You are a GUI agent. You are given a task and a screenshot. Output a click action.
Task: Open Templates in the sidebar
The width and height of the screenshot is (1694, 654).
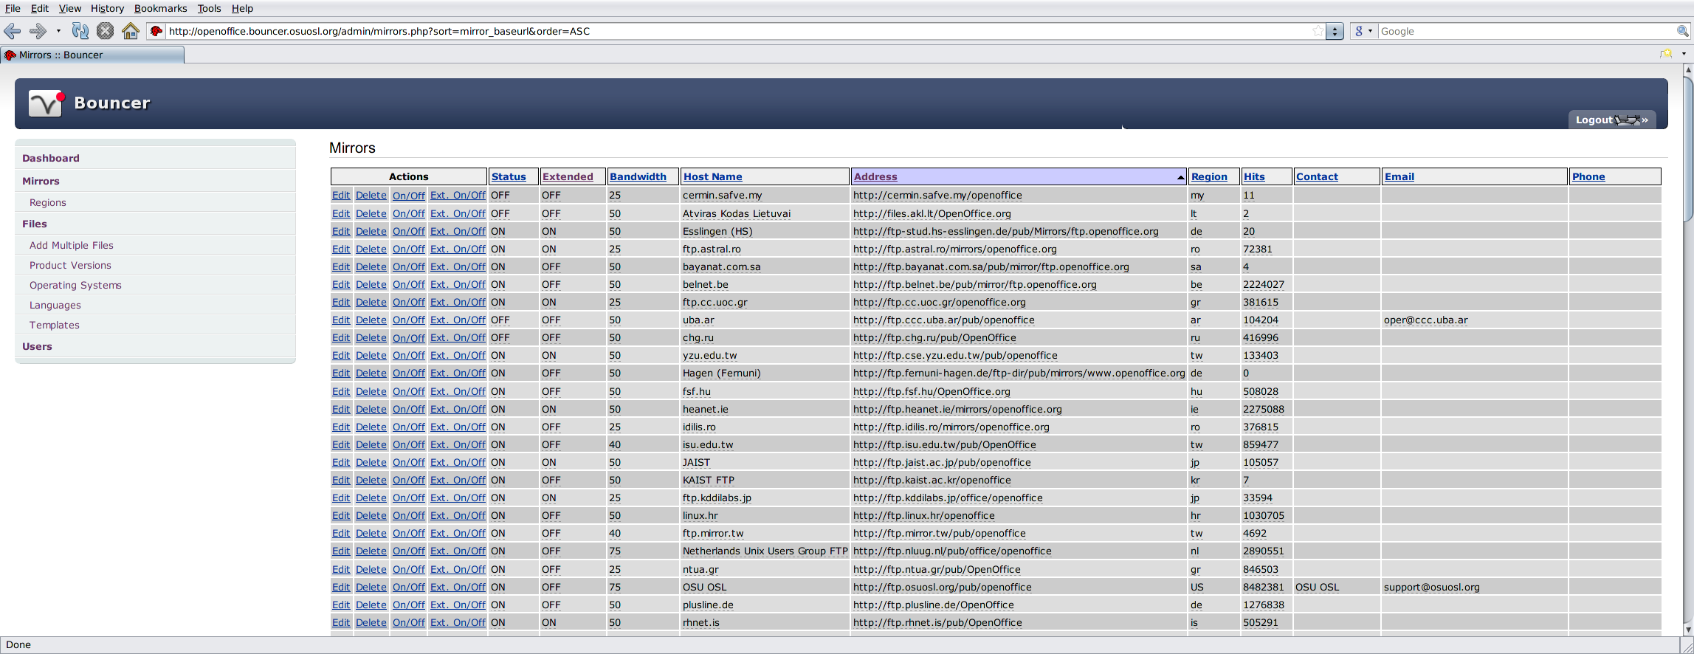tap(55, 325)
